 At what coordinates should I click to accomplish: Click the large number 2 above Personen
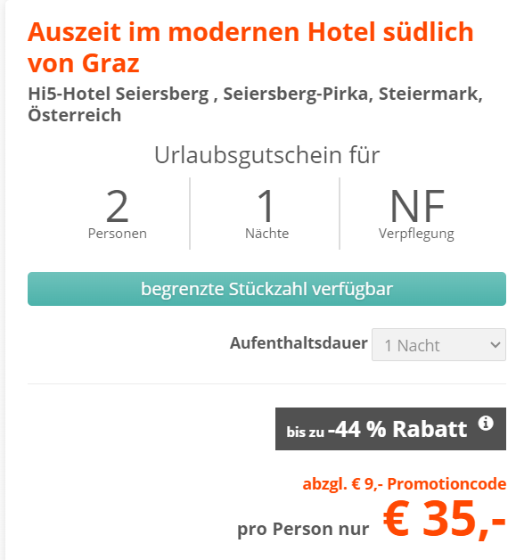tap(117, 206)
